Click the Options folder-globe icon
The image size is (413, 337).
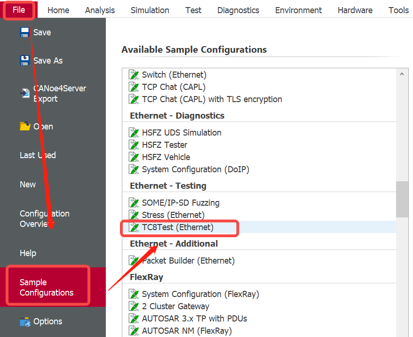(x=25, y=321)
